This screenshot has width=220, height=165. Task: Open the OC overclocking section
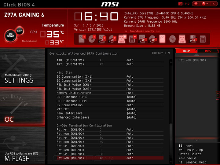click(x=22, y=106)
